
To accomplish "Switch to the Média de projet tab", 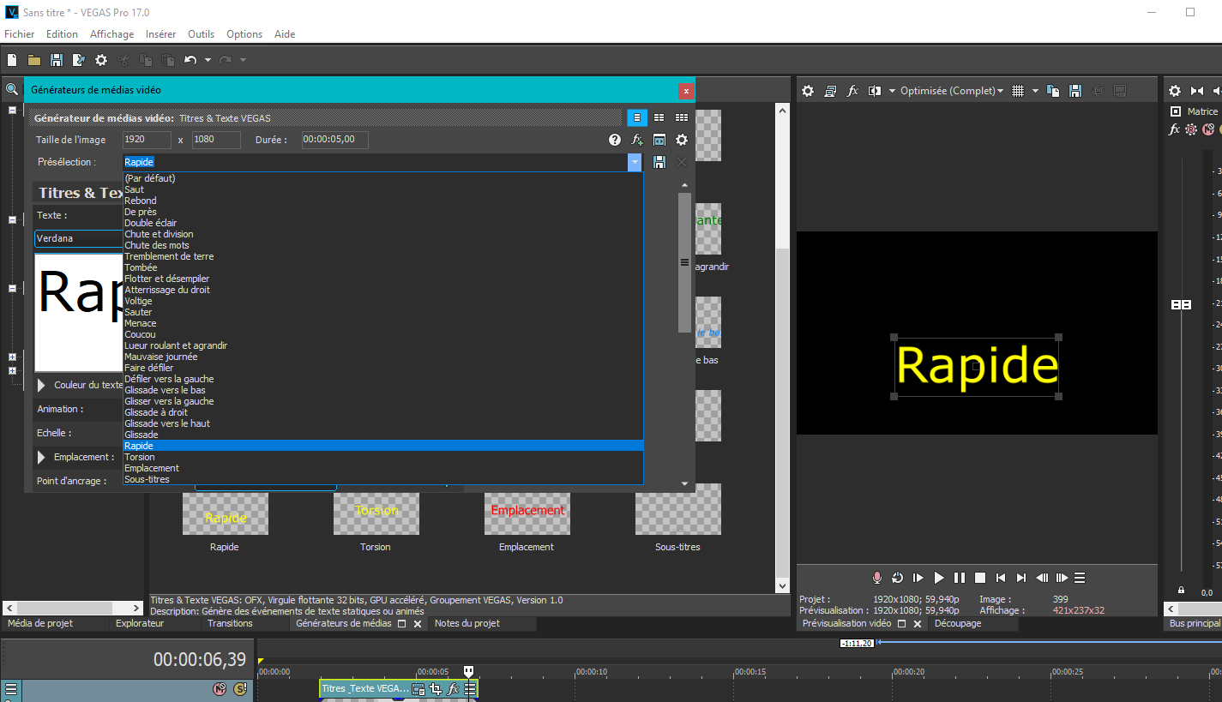I will click(39, 623).
